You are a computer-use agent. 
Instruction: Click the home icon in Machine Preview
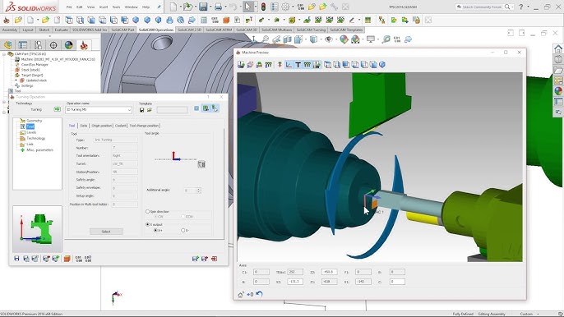coord(241,295)
